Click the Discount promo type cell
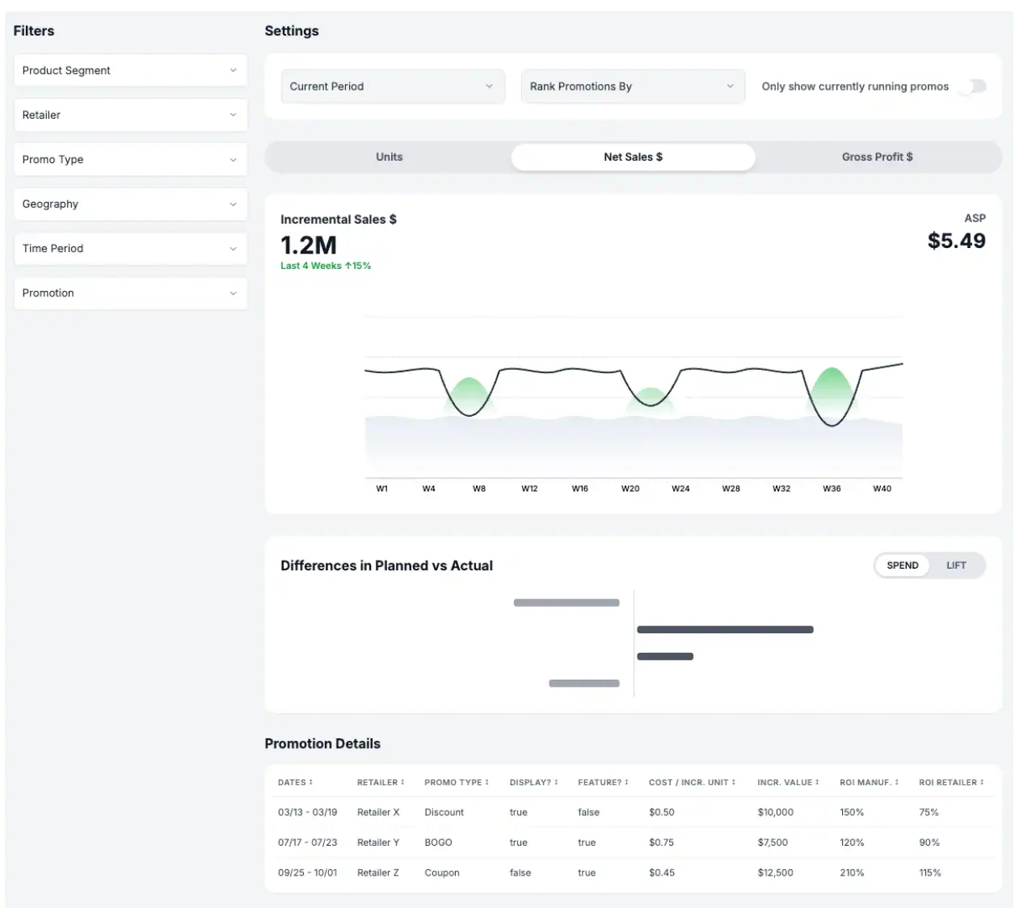 tap(444, 812)
